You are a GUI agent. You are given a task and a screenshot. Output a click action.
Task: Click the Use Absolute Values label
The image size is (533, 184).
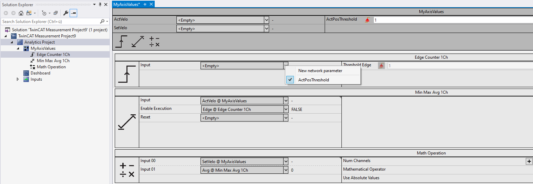pos(361,178)
